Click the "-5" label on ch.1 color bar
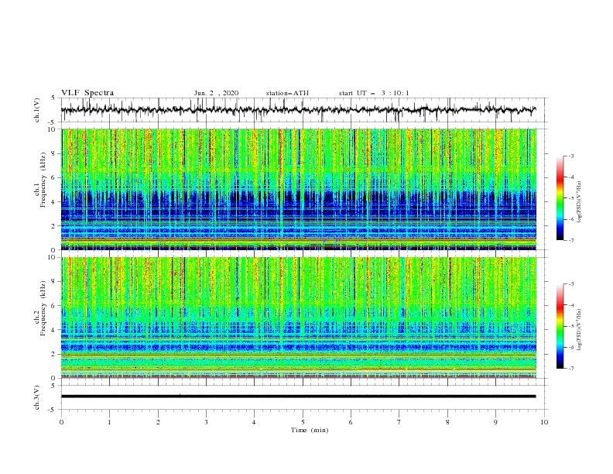Screen dimensions: 613x474 coord(570,198)
